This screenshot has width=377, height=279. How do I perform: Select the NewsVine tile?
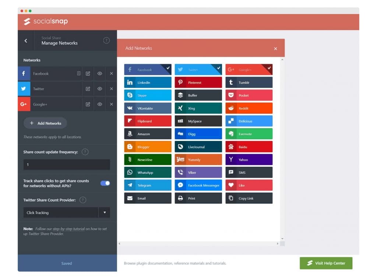[x=148, y=160]
